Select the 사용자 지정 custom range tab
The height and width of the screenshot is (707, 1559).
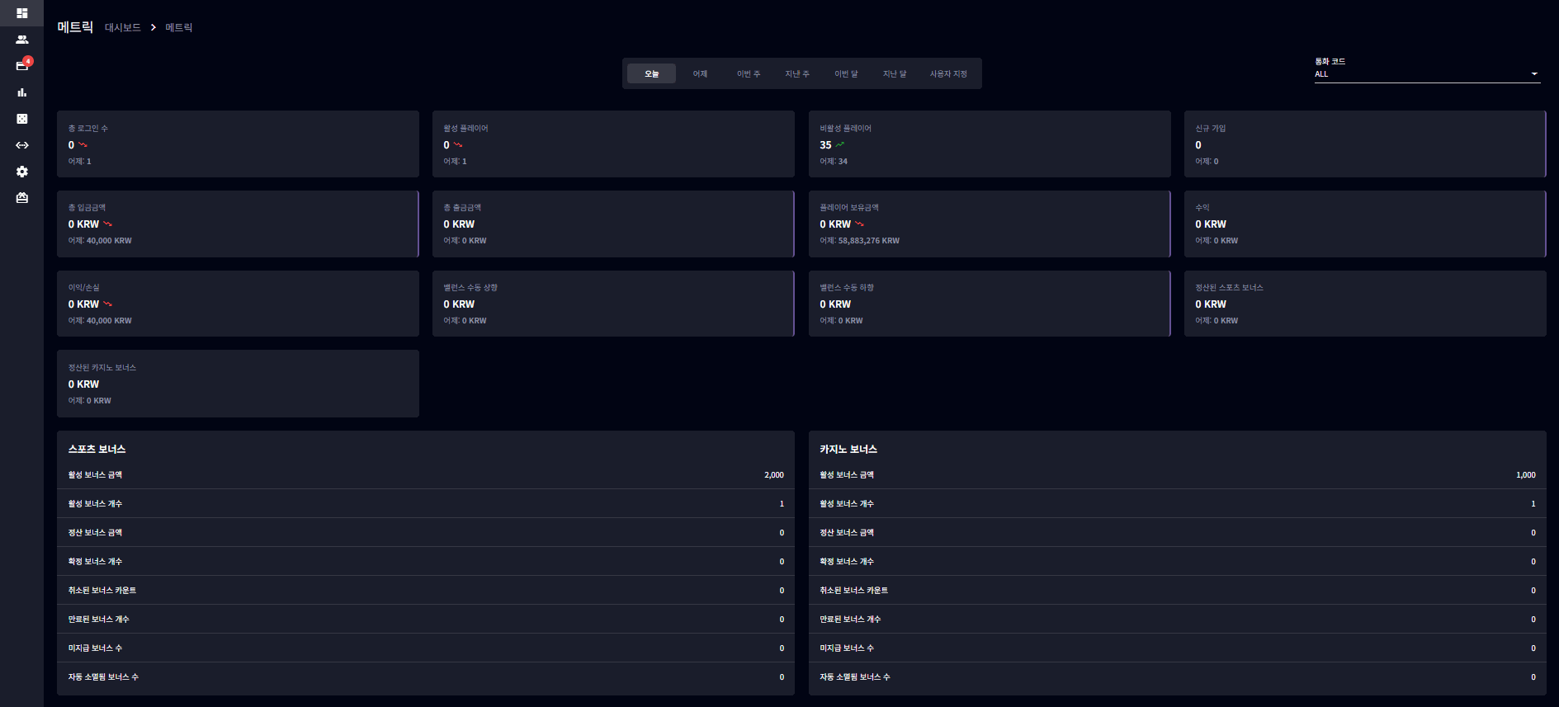(x=948, y=73)
